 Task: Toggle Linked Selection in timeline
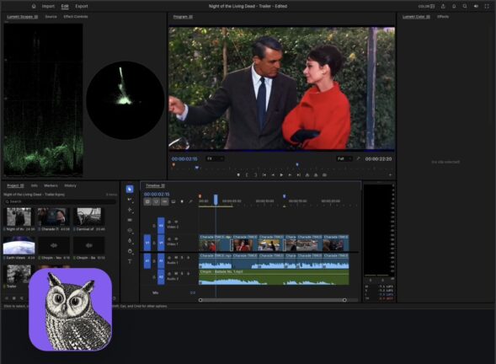coord(164,201)
